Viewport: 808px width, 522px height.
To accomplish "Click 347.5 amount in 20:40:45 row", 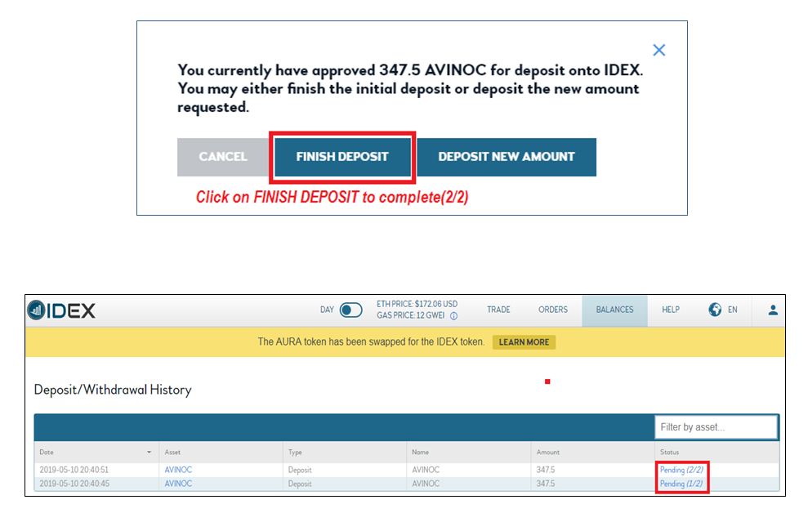I will [545, 484].
